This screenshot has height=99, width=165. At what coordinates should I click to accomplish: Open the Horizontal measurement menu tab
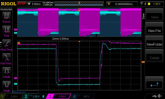[x=6, y=9]
